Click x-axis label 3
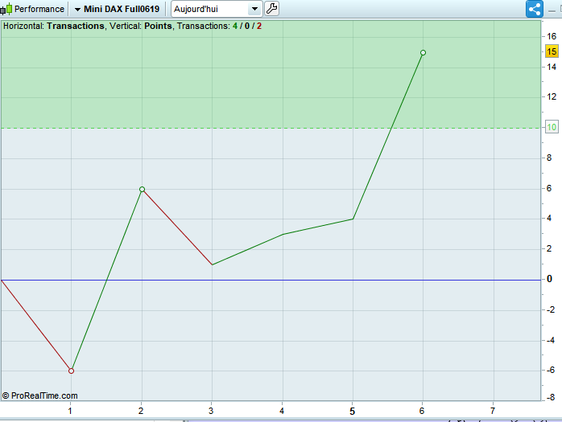Image resolution: width=562 pixels, height=422 pixels. click(x=211, y=411)
